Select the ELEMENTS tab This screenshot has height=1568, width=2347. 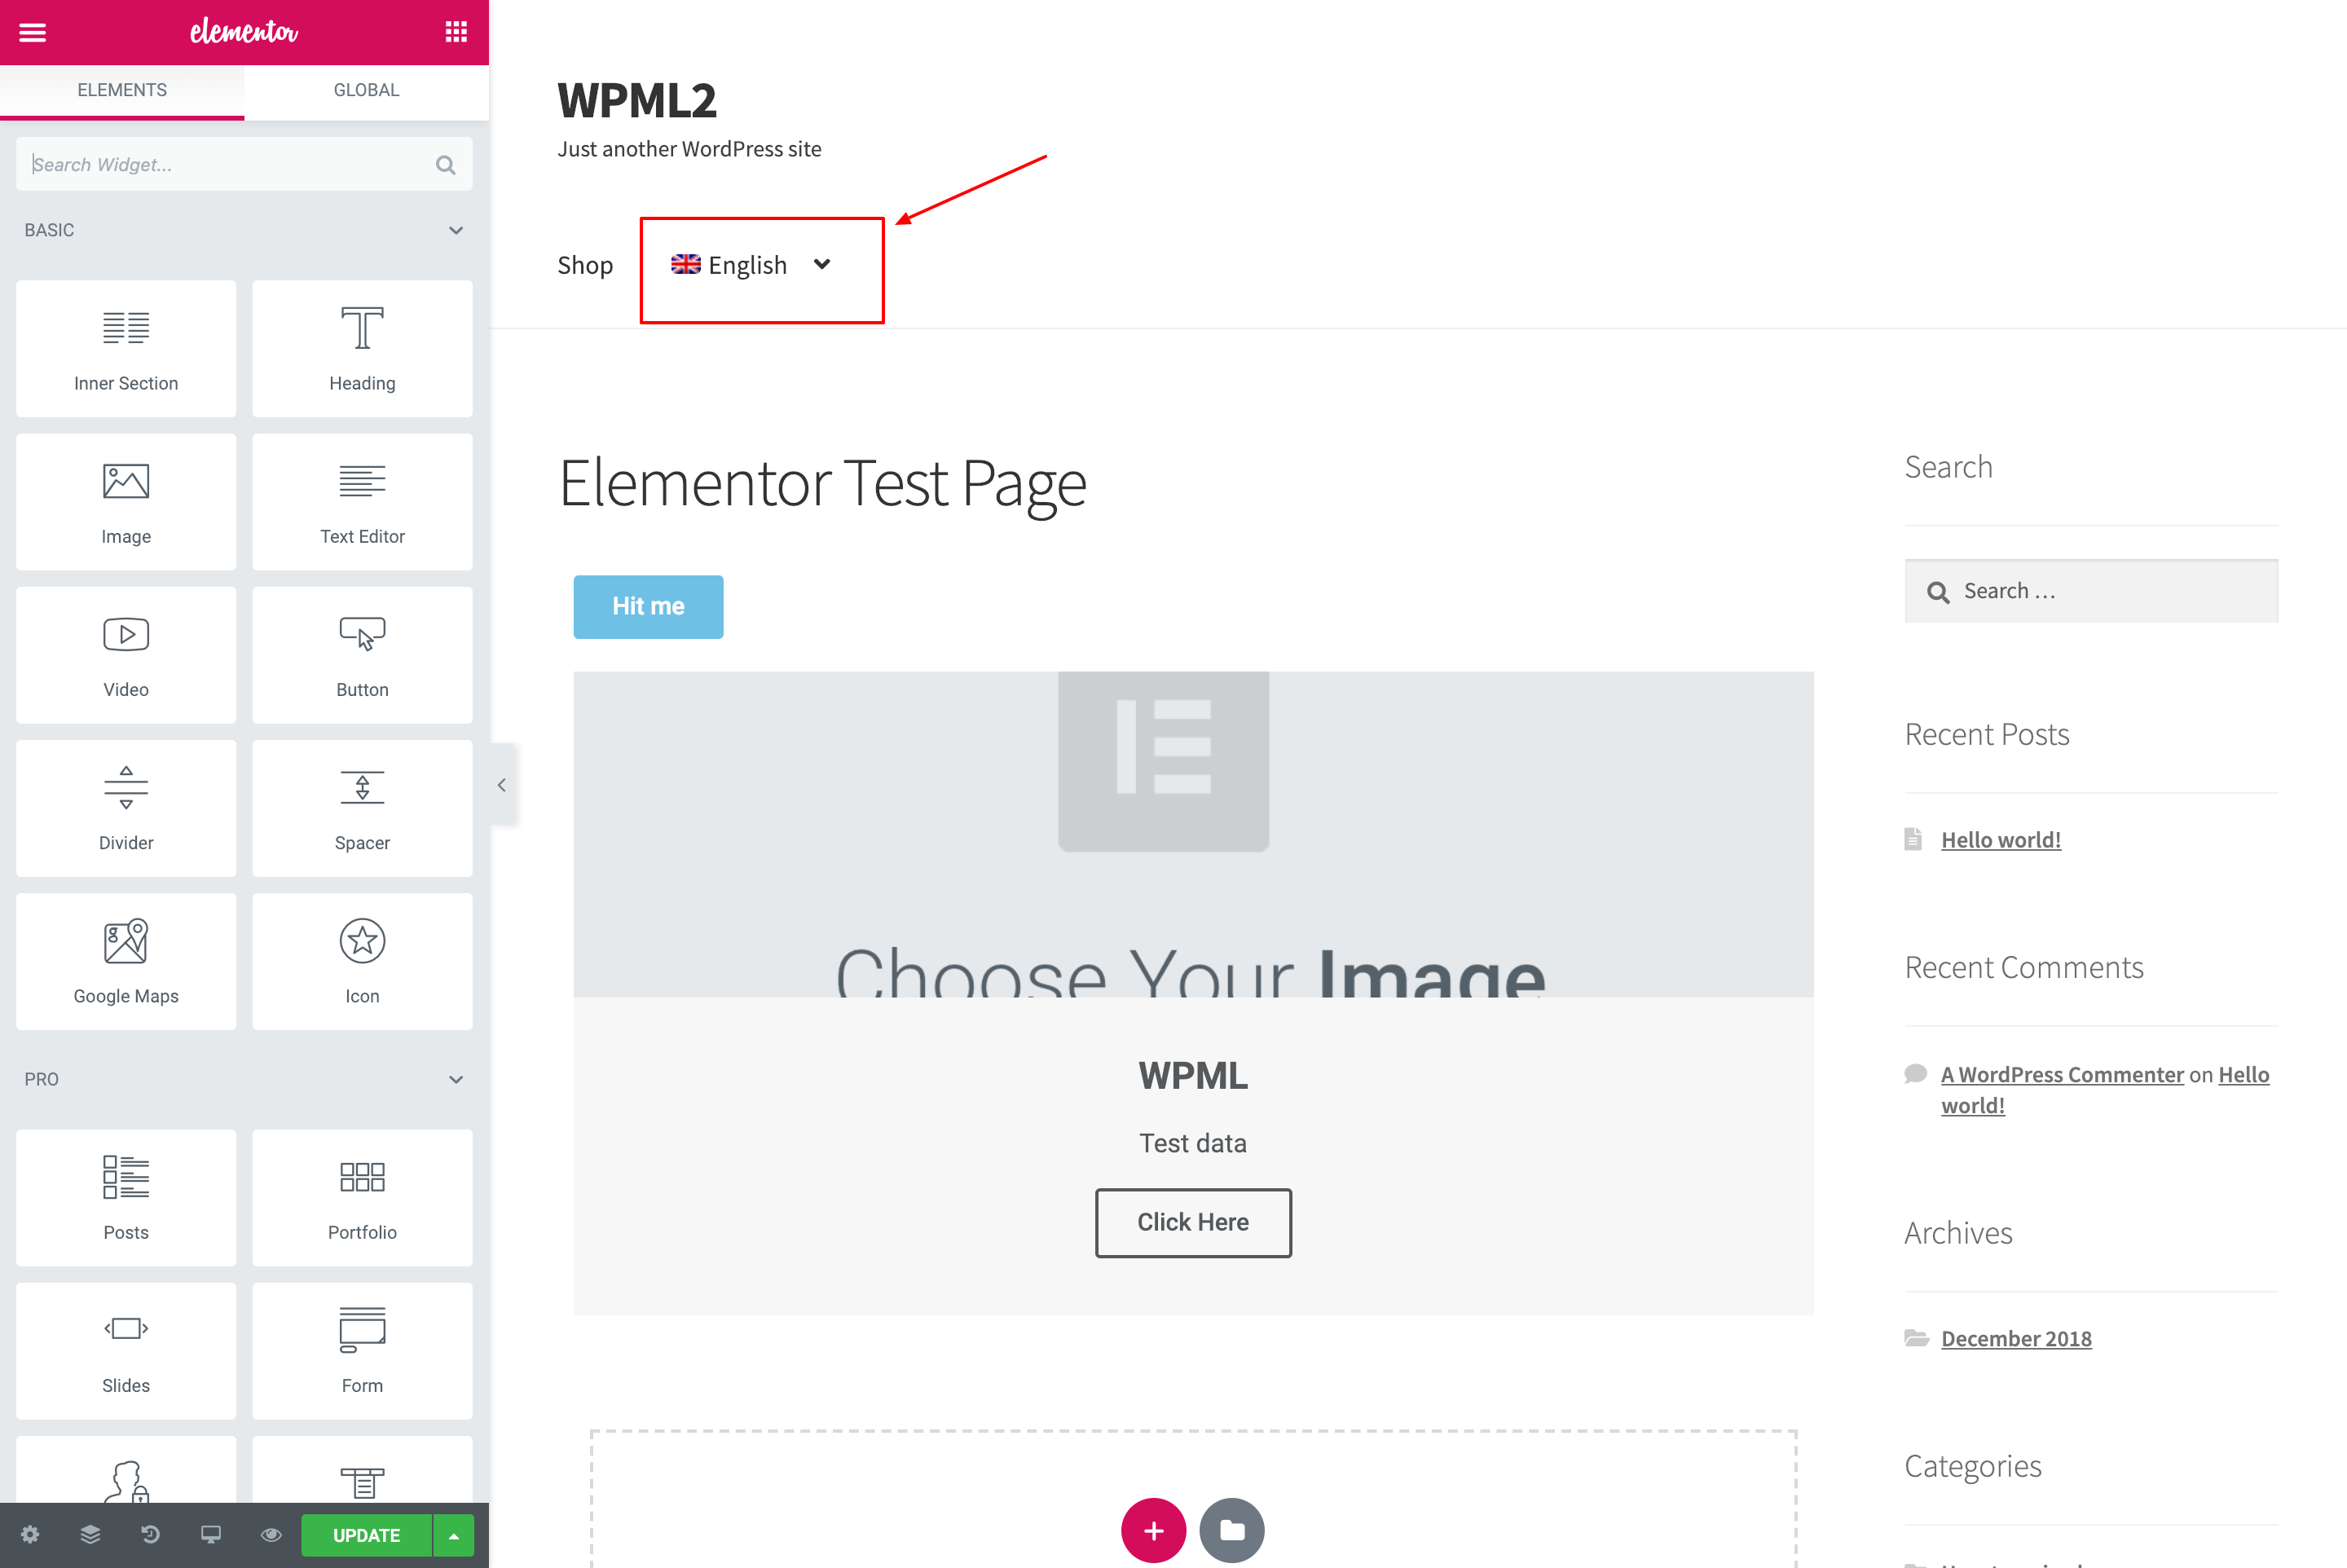click(122, 91)
